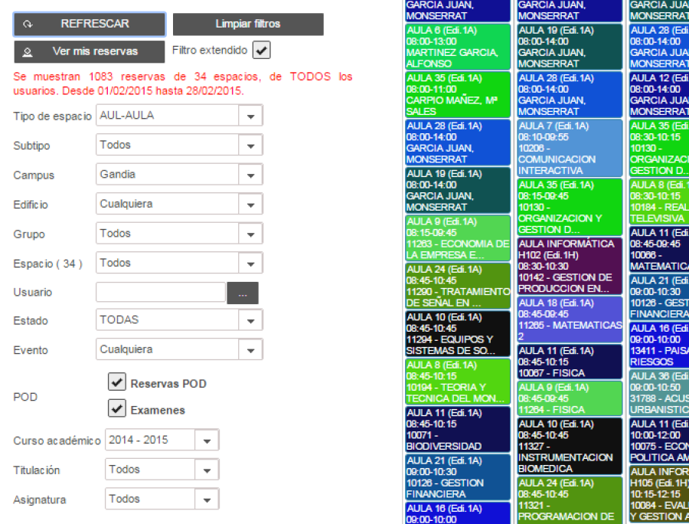Select the AULA 6 reservation by Martinez Garcia
This screenshot has height=524, width=689.
(x=458, y=47)
